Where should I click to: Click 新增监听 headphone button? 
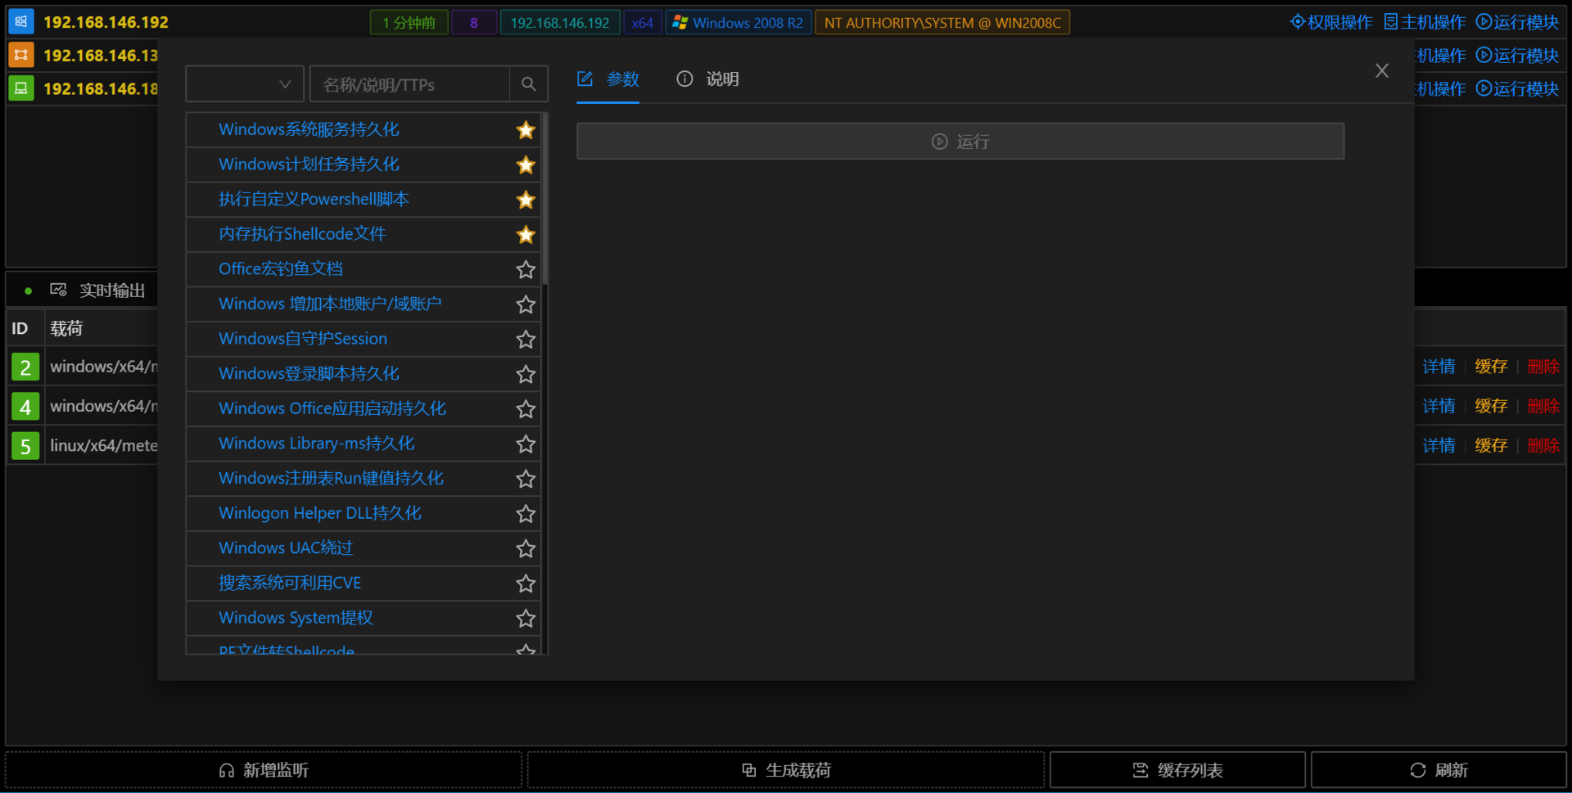[264, 770]
